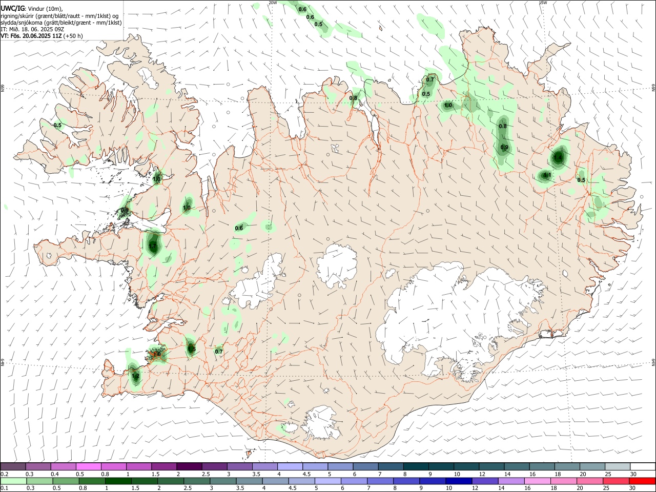Select the bright pink swatch between 0.5 and 0.8

pos(89,466)
